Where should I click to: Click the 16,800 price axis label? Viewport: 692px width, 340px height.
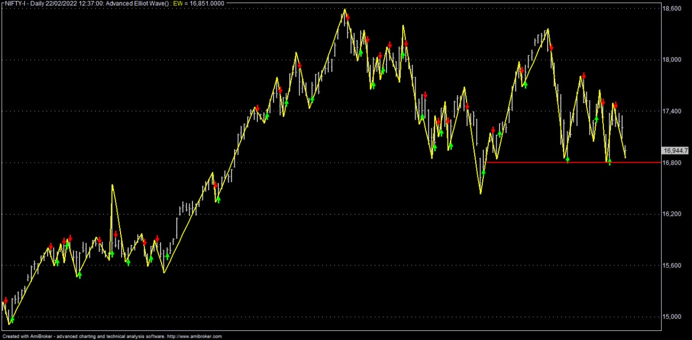pyautogui.click(x=673, y=163)
